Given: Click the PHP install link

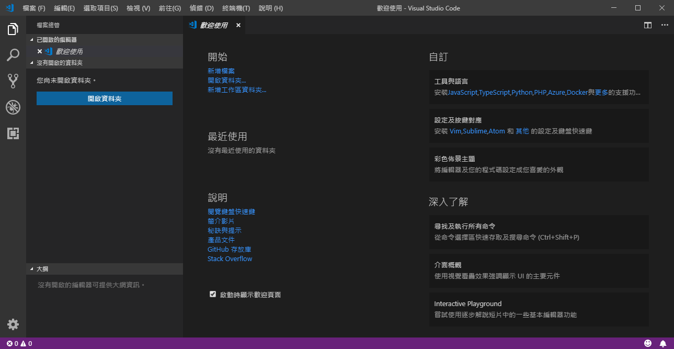Looking at the screenshot, I should [x=540, y=93].
